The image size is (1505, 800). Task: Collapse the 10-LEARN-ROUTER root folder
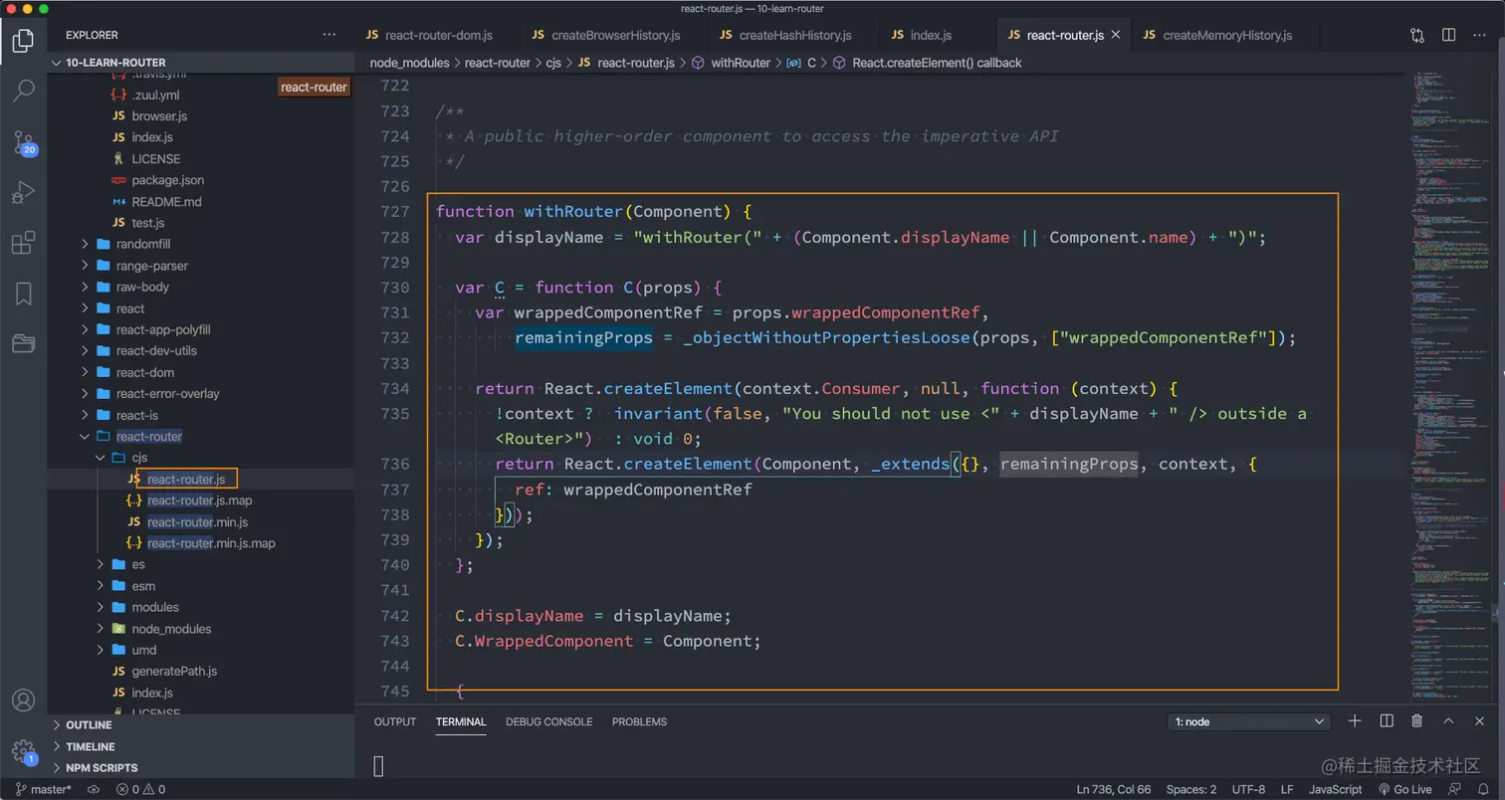tap(200, 62)
